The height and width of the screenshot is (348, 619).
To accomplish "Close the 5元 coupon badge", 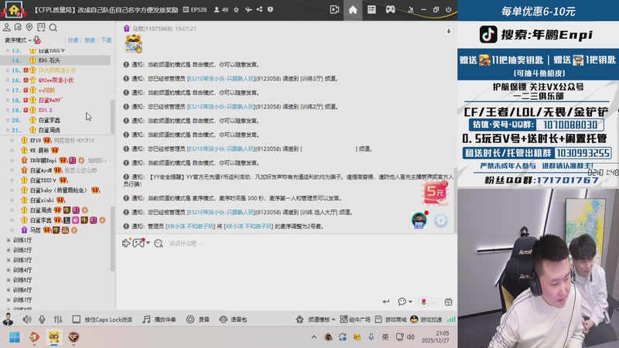I will [x=444, y=183].
